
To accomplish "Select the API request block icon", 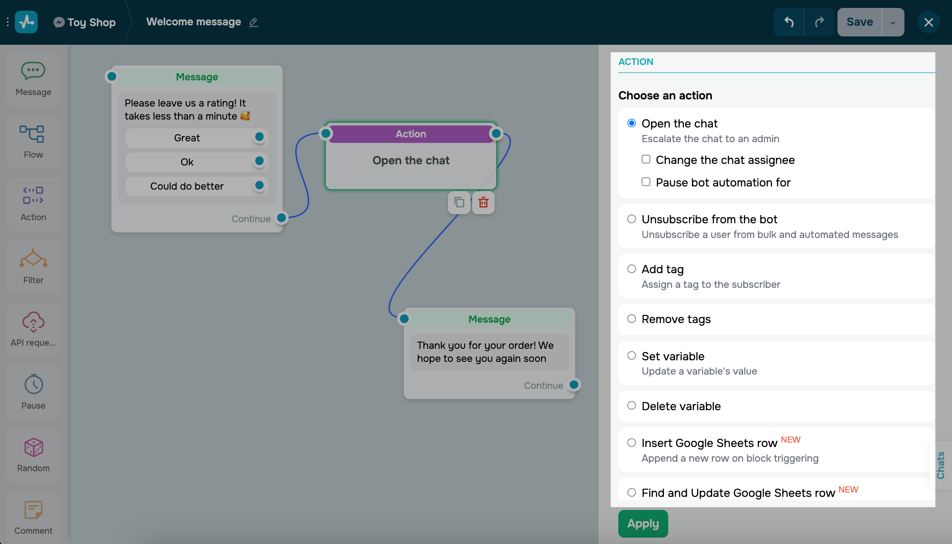I will click(x=33, y=321).
